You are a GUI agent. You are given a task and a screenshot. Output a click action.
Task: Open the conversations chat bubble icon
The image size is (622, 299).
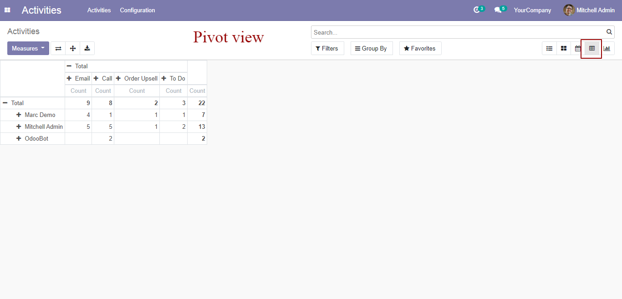click(x=498, y=10)
